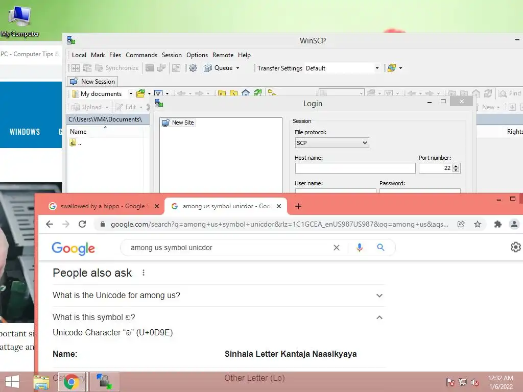
Task: Click the WinSCP taskbar icon
Action: (x=104, y=382)
